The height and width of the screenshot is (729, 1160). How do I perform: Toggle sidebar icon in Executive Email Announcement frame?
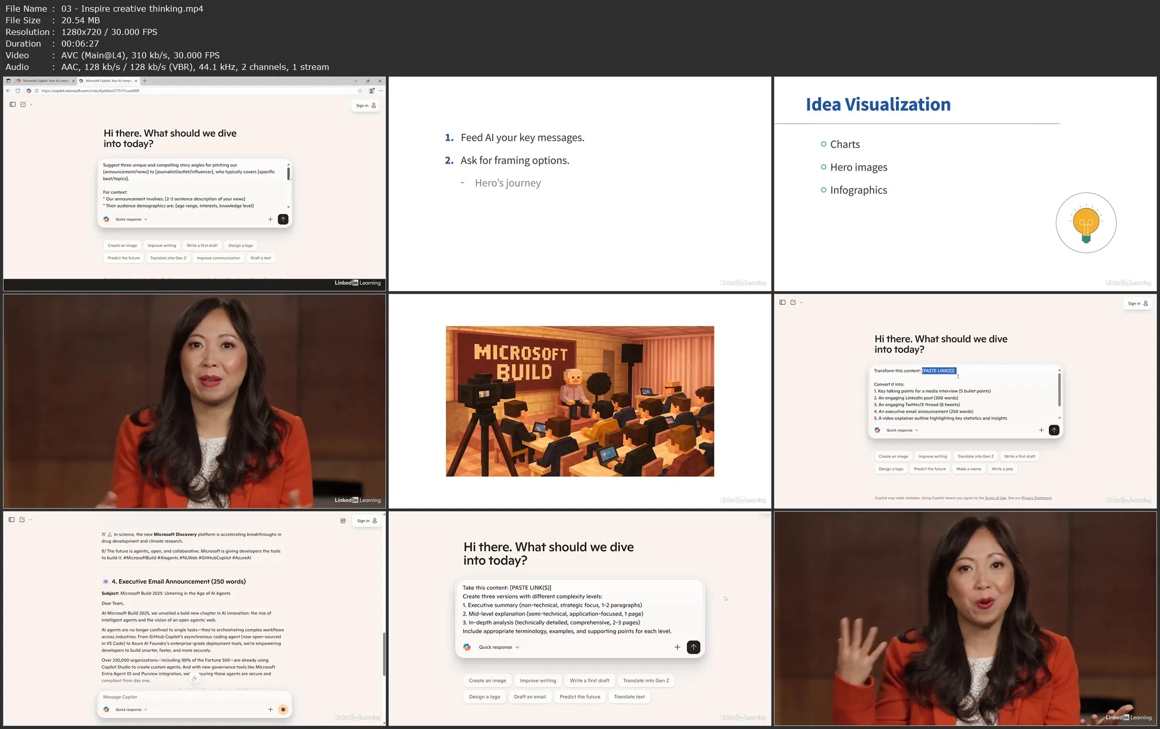point(12,520)
